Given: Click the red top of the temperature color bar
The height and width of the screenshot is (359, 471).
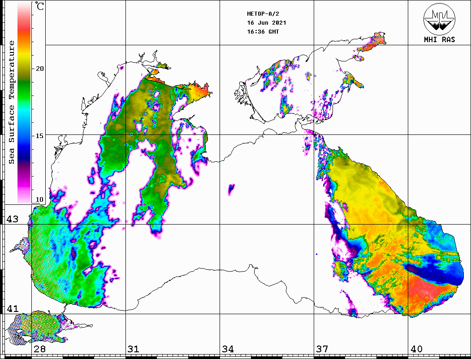Looking at the screenshot, I should click(24, 29).
